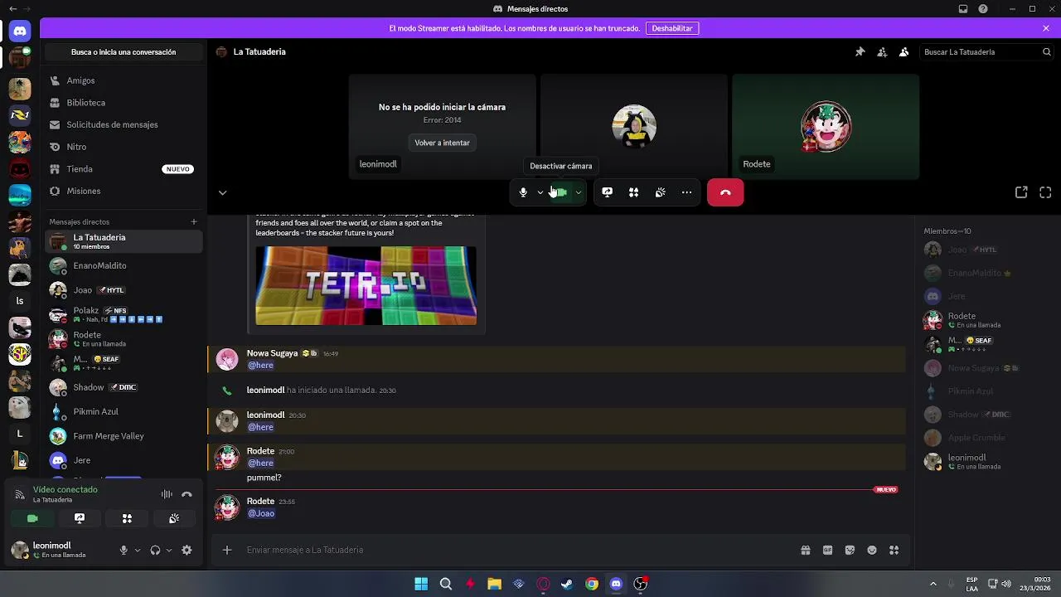Click Volver a intentar camera button
This screenshot has height=597, width=1061.
click(442, 143)
